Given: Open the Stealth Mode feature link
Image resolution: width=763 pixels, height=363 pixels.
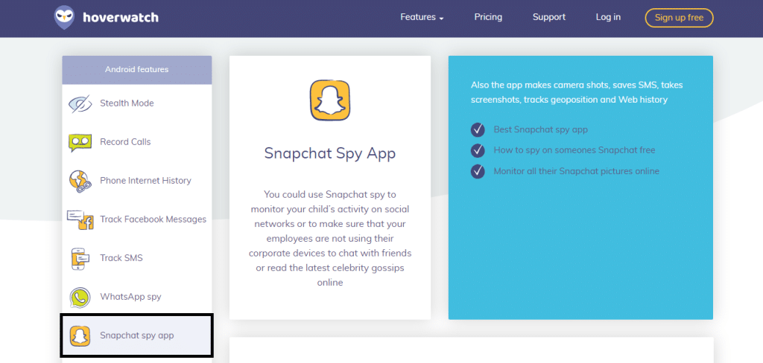Looking at the screenshot, I should click(127, 103).
